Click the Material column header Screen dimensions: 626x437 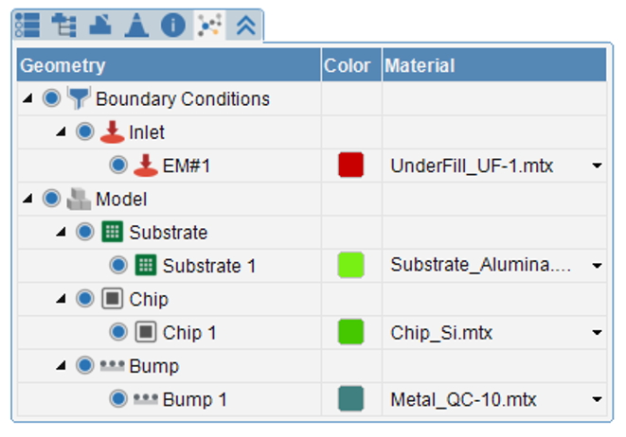[x=494, y=65]
